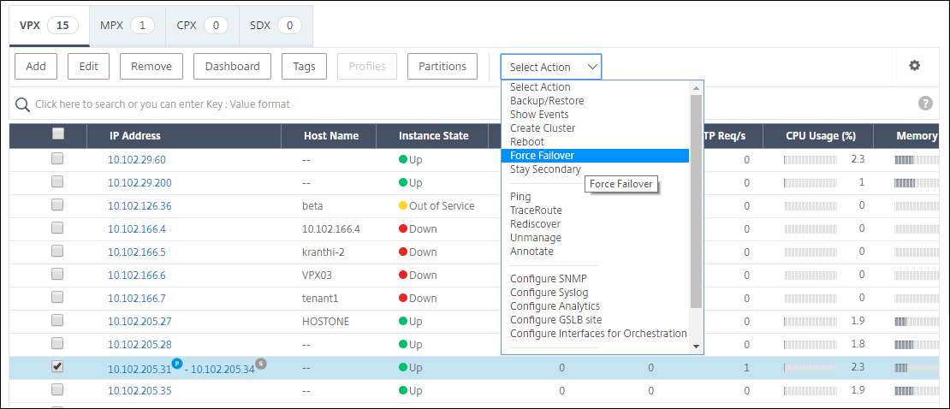Tick the checkbox for VPX03 row
950x409 pixels.
point(57,274)
